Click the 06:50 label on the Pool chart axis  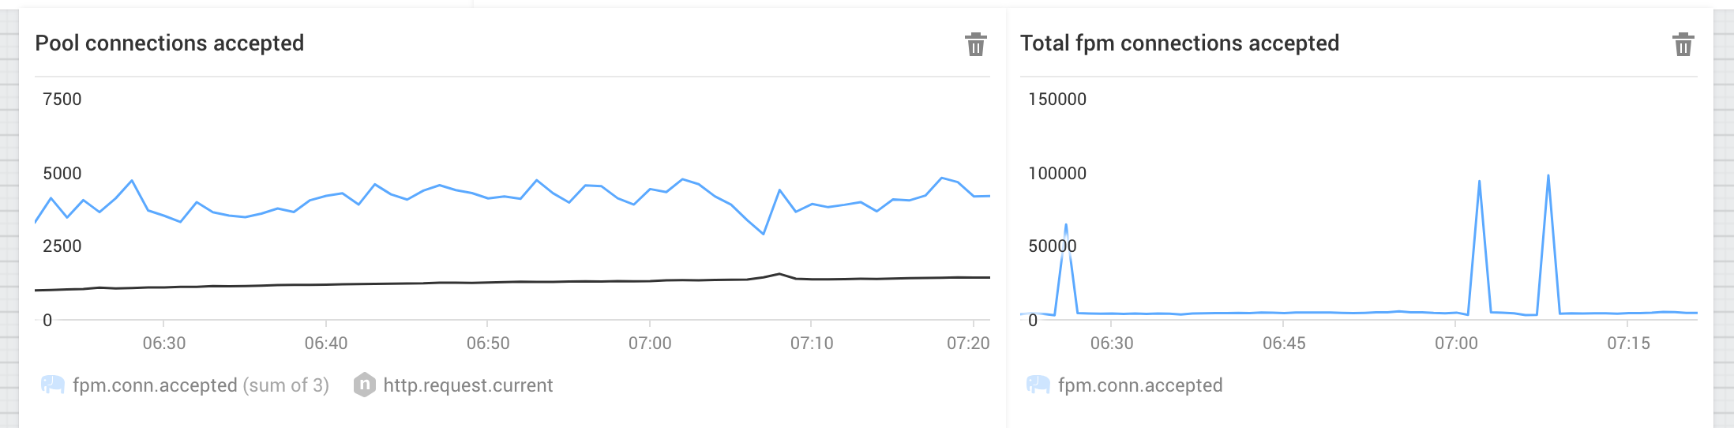tap(488, 344)
